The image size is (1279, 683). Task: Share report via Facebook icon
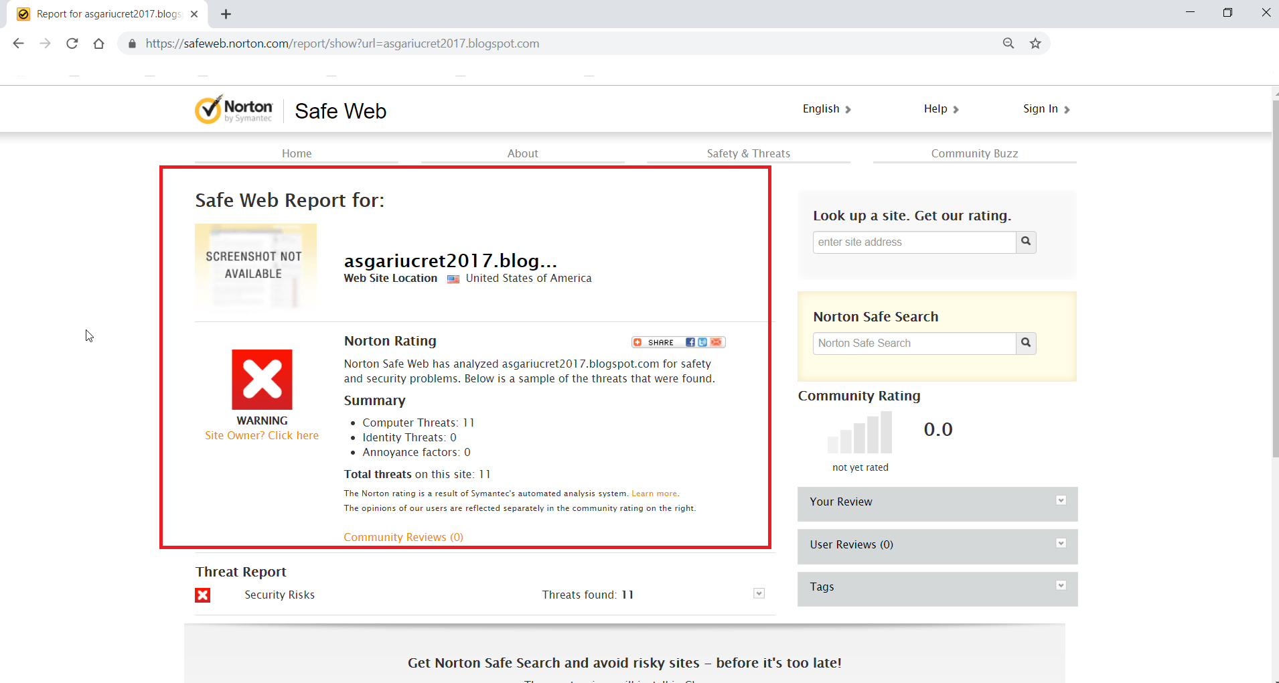point(690,342)
